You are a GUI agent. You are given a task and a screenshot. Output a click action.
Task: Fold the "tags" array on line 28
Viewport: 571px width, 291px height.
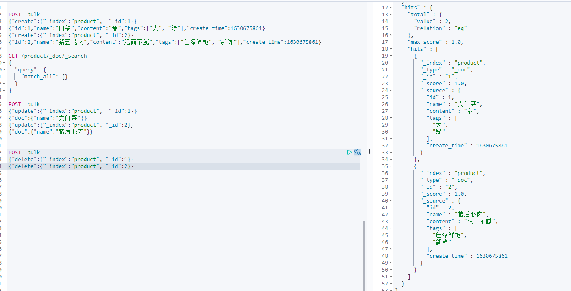(391, 118)
